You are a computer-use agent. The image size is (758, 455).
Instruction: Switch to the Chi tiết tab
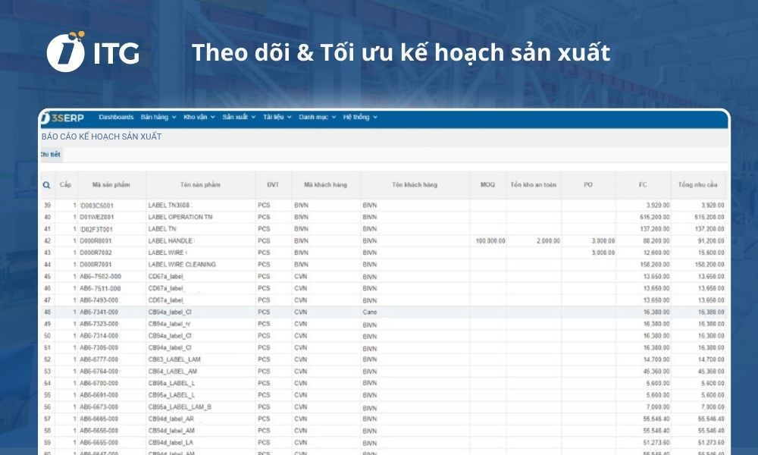click(x=51, y=154)
